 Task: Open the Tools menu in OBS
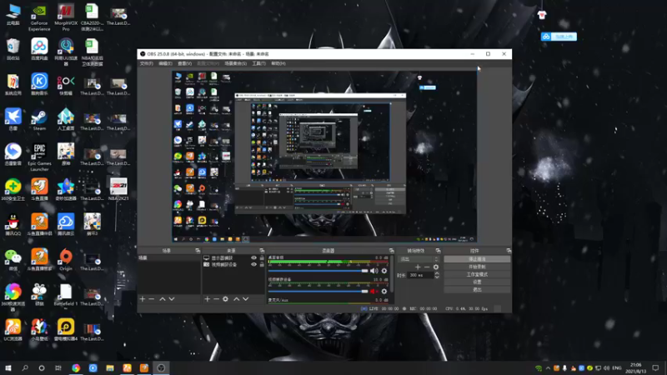[258, 63]
